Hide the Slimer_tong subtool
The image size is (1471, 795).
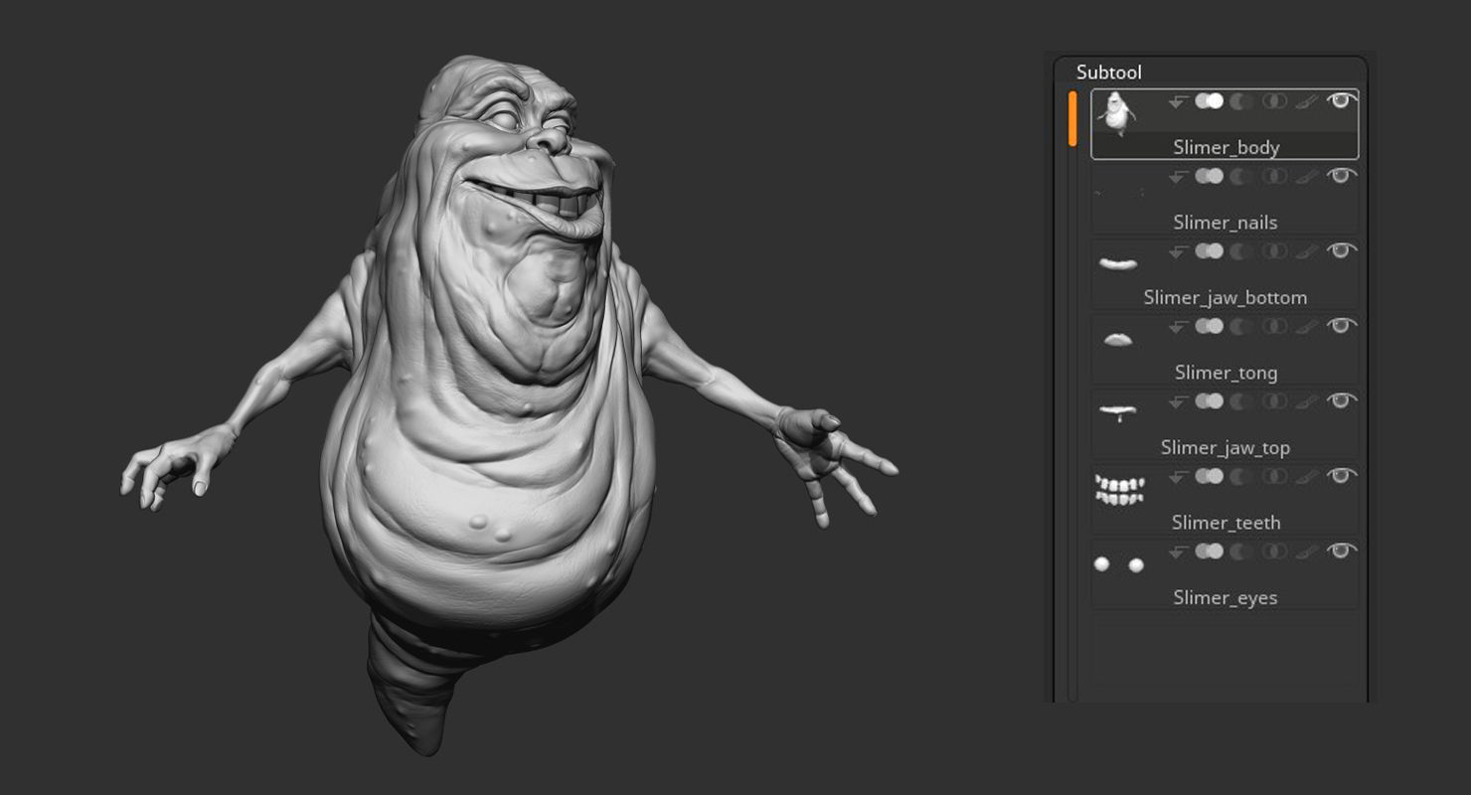[1342, 326]
